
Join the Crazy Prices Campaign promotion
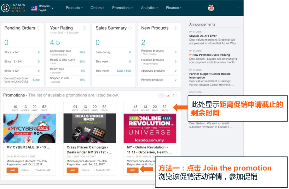tap(73, 170)
